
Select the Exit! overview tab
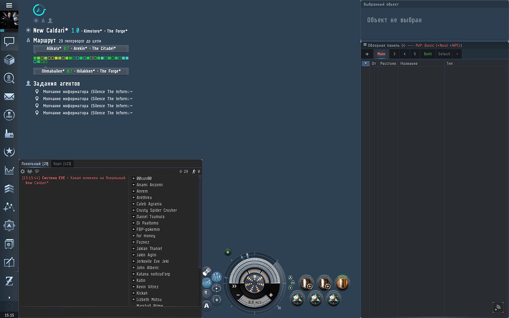tap(427, 54)
